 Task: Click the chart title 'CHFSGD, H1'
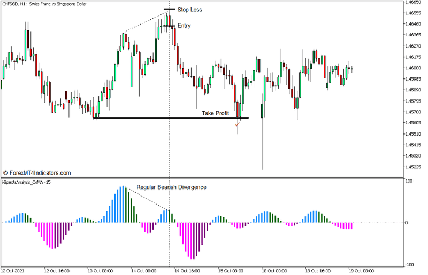coord(14,4)
